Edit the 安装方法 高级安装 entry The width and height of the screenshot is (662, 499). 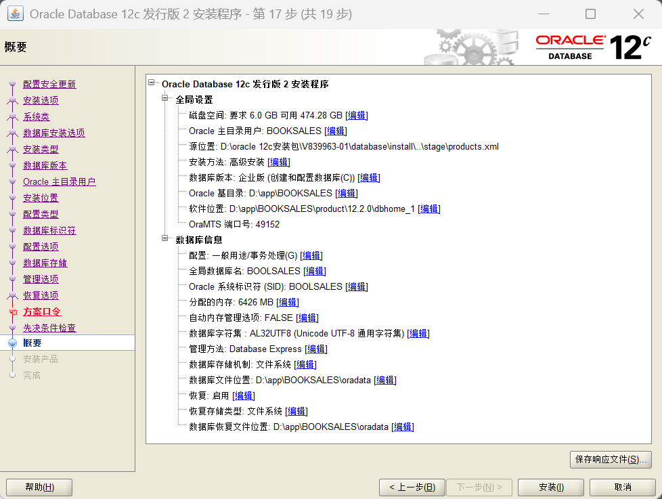pyautogui.click(x=279, y=162)
